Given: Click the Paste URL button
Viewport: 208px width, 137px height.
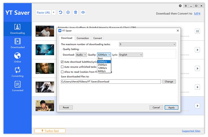Looking at the screenshot, I should tap(44, 12).
